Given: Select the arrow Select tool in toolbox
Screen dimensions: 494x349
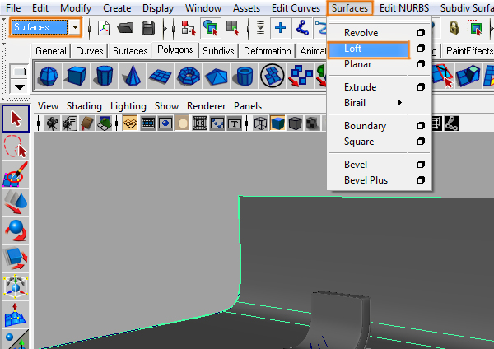Looking at the screenshot, I should tap(16, 119).
